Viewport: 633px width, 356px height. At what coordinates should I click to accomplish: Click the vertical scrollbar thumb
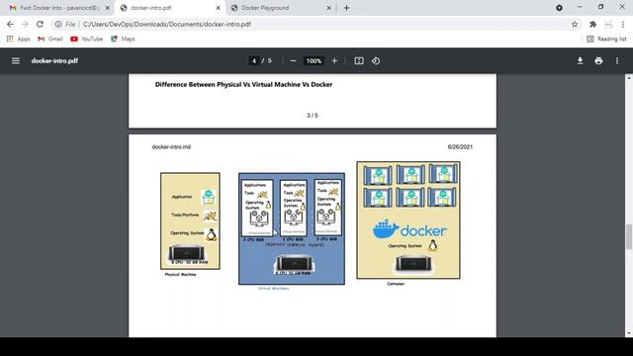pyautogui.click(x=629, y=237)
